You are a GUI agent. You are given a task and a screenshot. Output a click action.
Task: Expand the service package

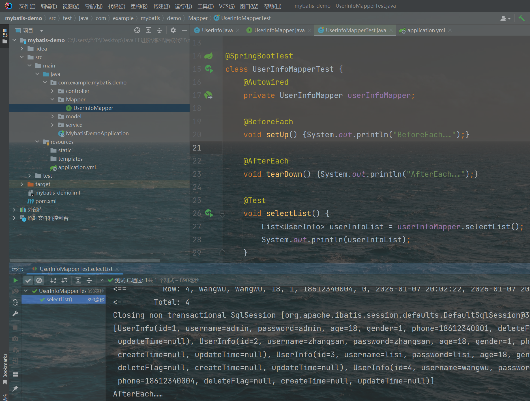tap(53, 125)
